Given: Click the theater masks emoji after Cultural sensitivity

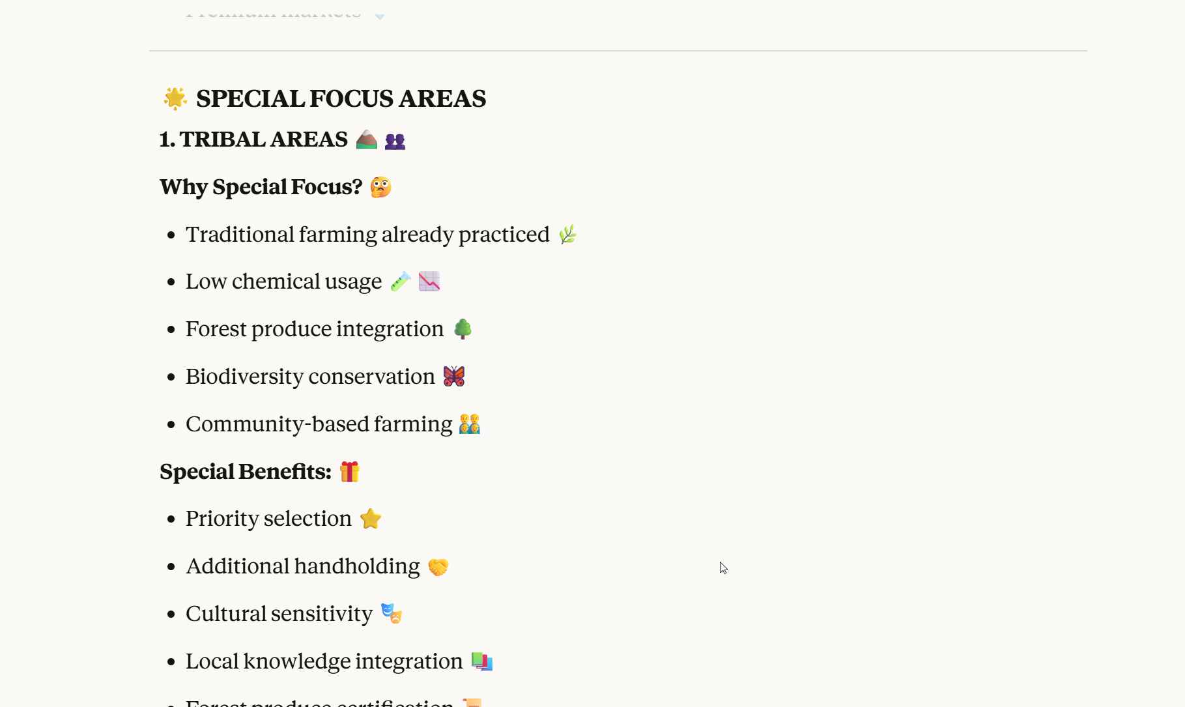Looking at the screenshot, I should tap(392, 614).
